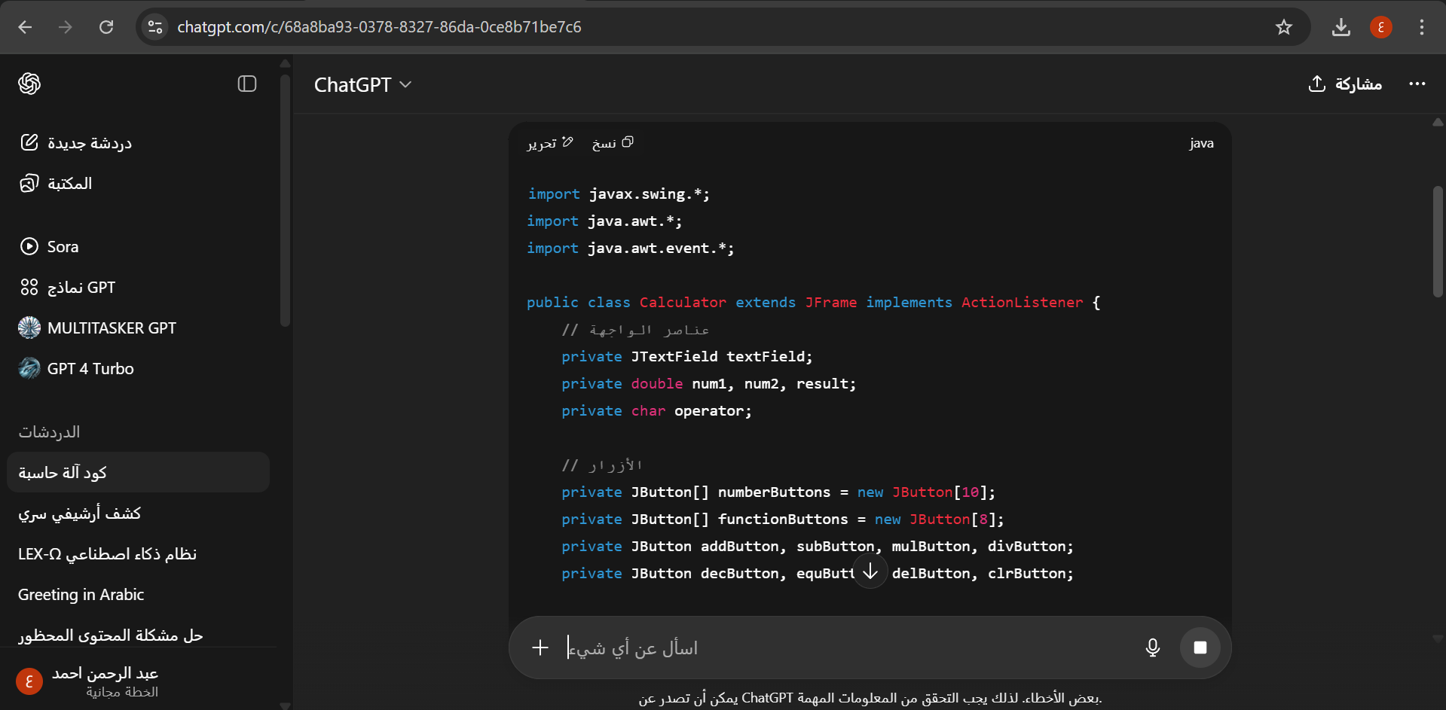The image size is (1446, 710).
Task: Click the chat vertical scrollbar thumb
Action: (1438, 241)
